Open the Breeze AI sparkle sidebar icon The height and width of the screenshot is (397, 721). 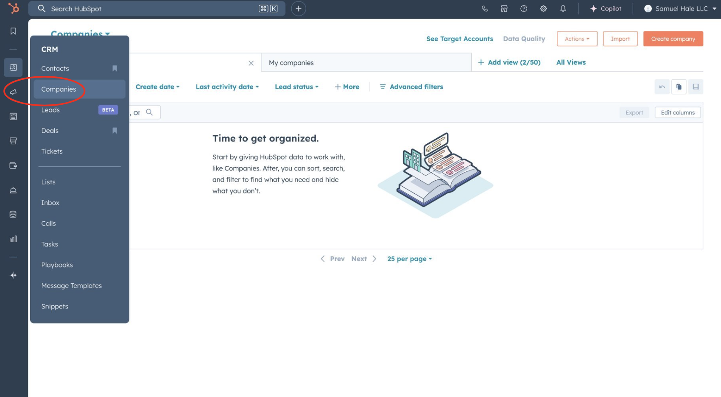point(13,275)
